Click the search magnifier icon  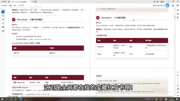[x=164, y=6]
